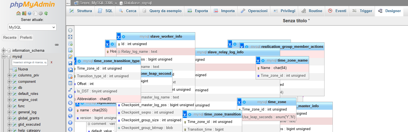Click the Save page floppy icon

click(x=70, y=63)
